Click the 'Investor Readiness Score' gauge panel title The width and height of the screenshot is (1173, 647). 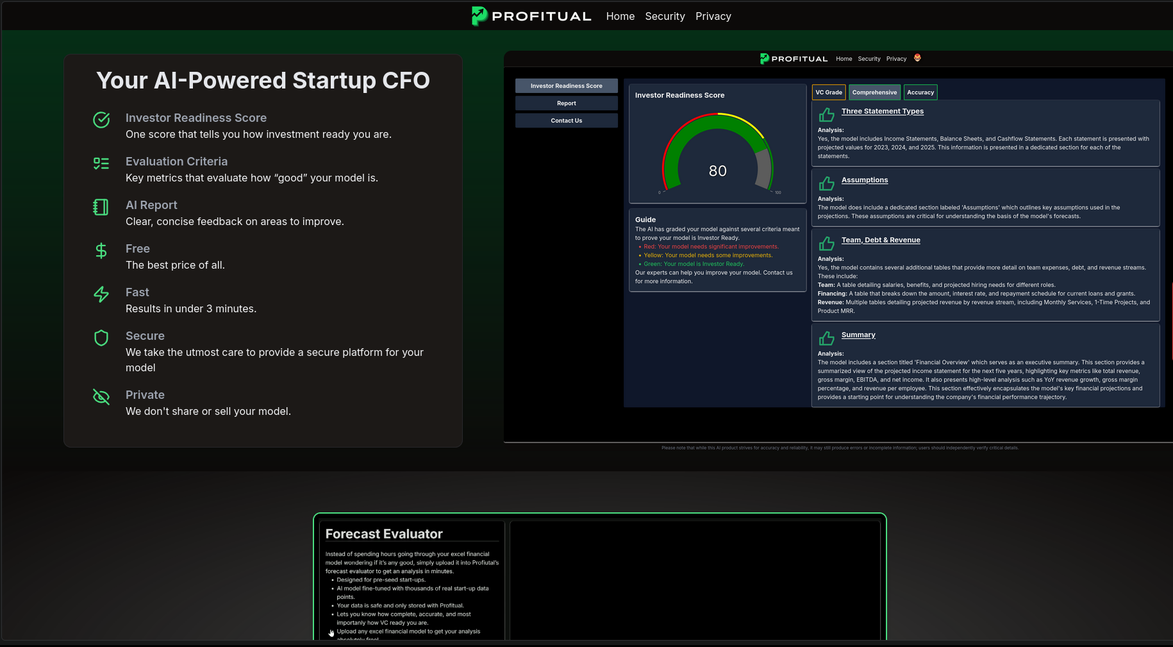point(679,95)
